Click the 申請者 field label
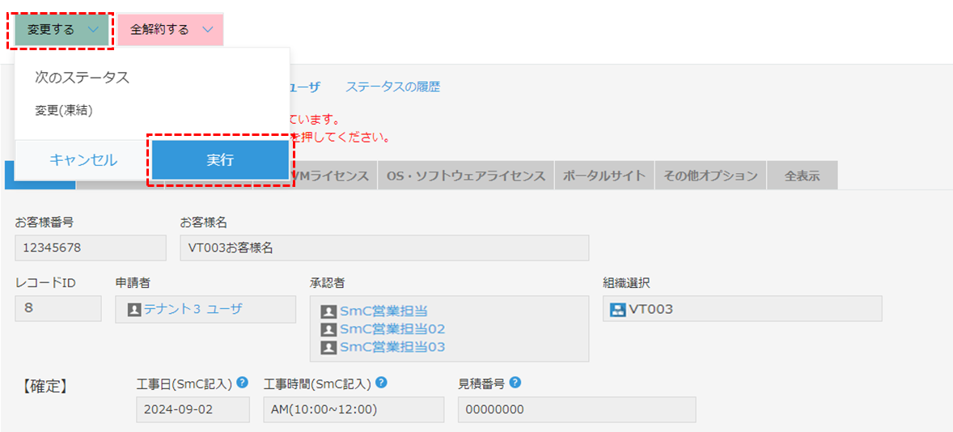Screen dimensions: 953x432 pyautogui.click(x=133, y=282)
